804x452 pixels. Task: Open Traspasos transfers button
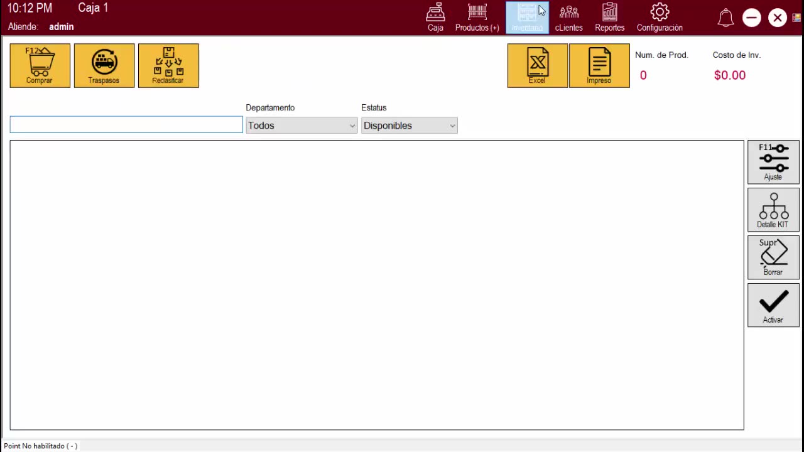pos(104,65)
